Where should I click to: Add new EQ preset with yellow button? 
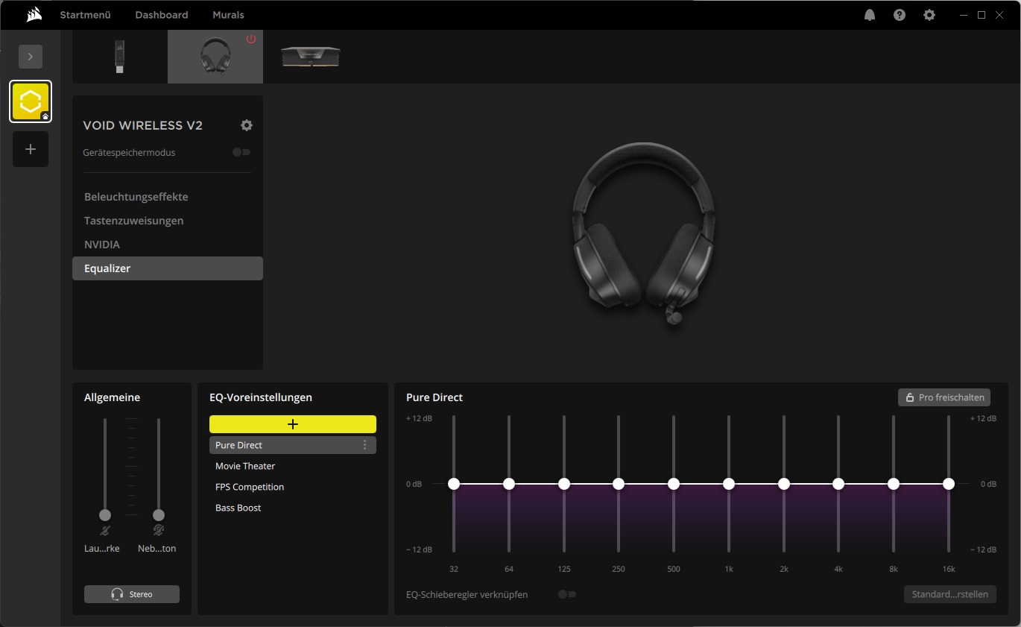tap(293, 424)
